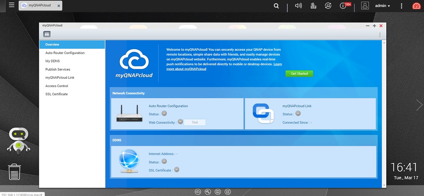424x196 pixels.
Task: Open the volume control speaker icon
Action: click(x=298, y=6)
